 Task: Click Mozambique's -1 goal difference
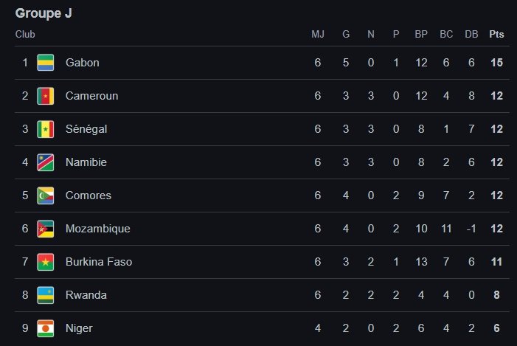point(471,229)
